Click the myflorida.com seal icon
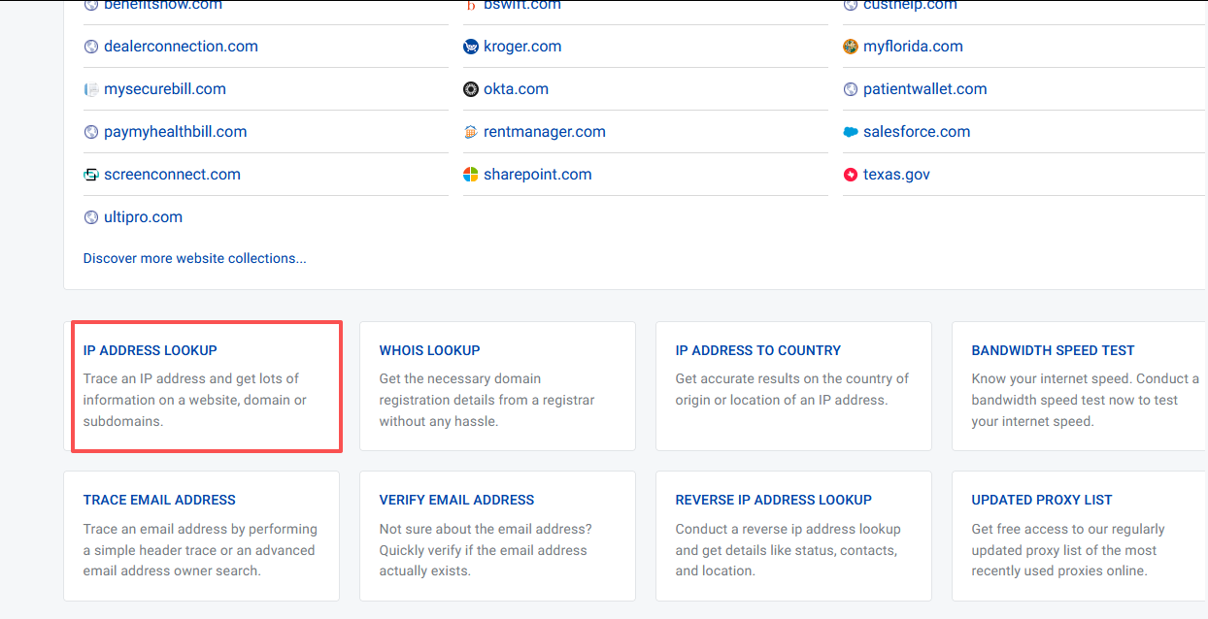Image resolution: width=1208 pixels, height=619 pixels. click(851, 47)
